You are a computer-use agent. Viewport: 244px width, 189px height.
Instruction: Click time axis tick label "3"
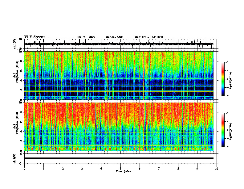[x=82, y=169]
